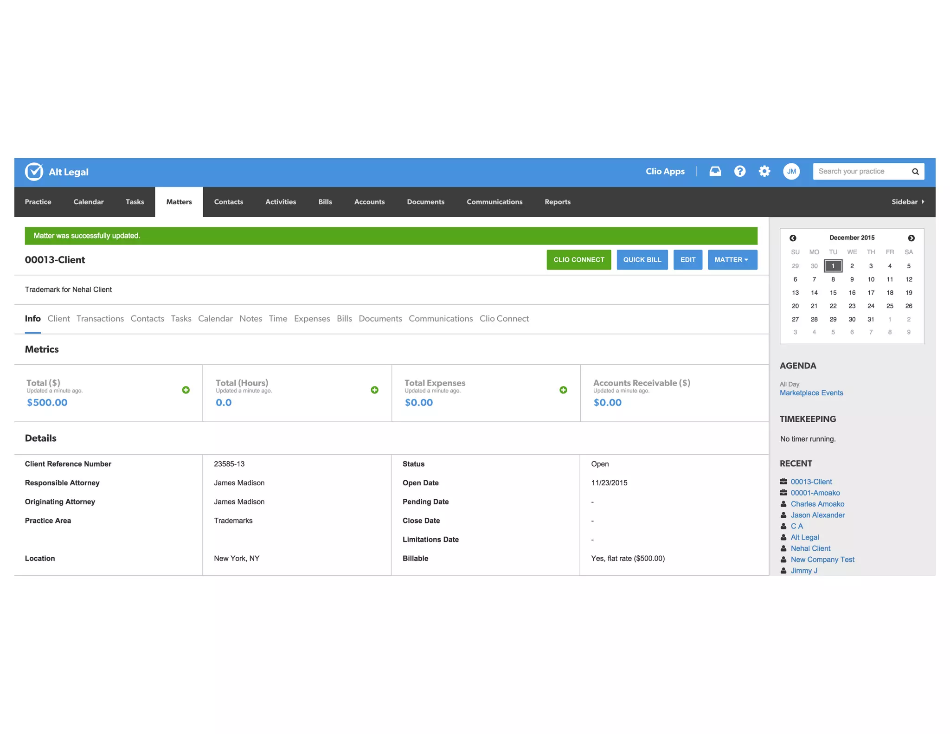
Task: Add expense with Total Expenses plus icon
Action: pyautogui.click(x=563, y=390)
